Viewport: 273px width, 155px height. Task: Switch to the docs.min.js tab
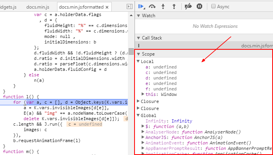pos(38,7)
